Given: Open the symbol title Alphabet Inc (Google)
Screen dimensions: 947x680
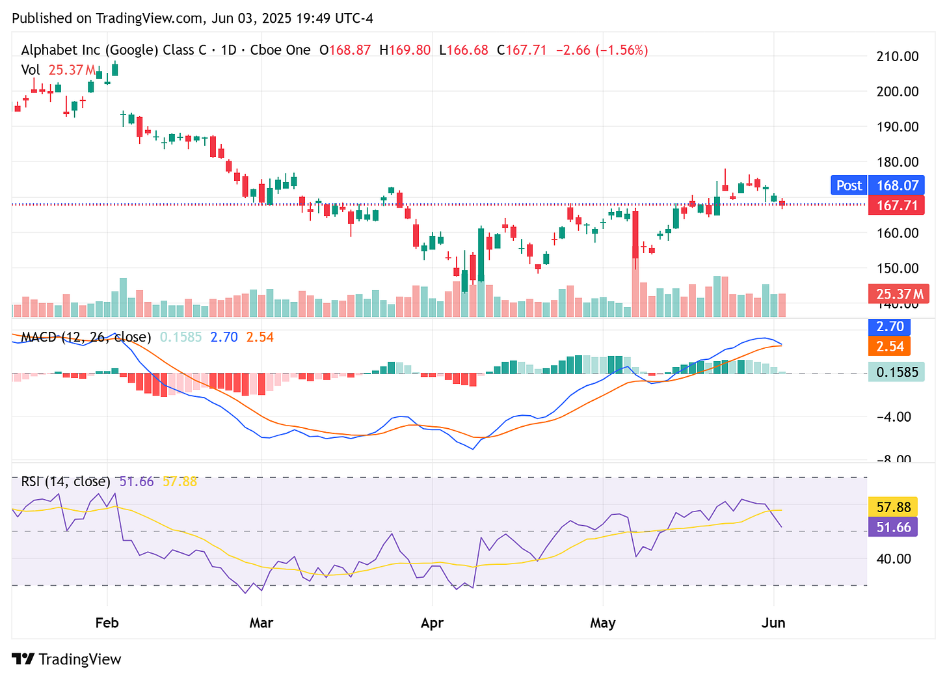Looking at the screenshot, I should pyautogui.click(x=91, y=49).
